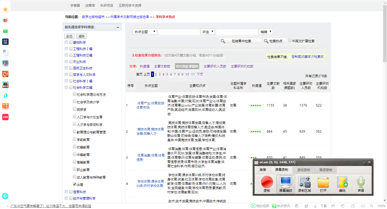This screenshot has width=387, height=209.
Task: Open the document W sidebar icon
Action: pyautogui.click(x=5, y=52)
